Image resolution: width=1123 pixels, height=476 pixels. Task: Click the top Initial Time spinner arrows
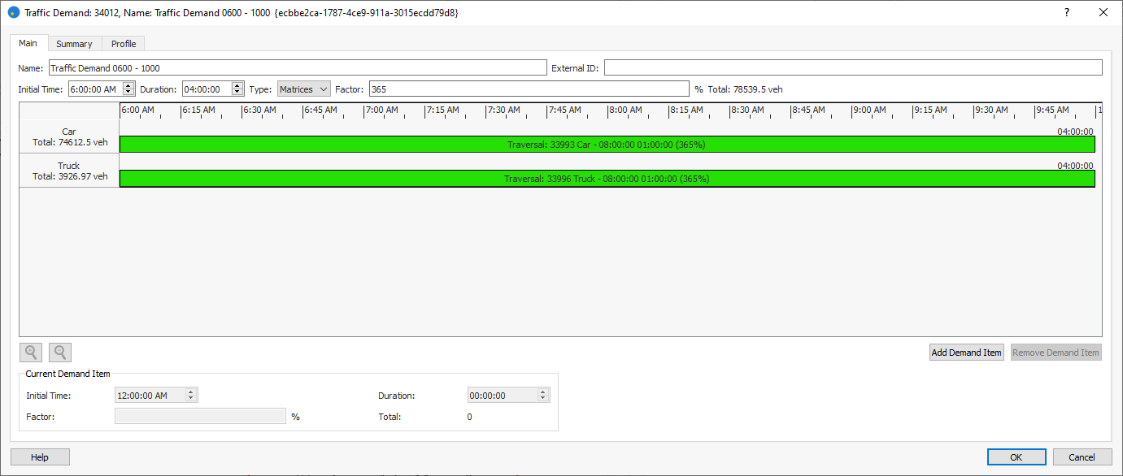pos(128,89)
